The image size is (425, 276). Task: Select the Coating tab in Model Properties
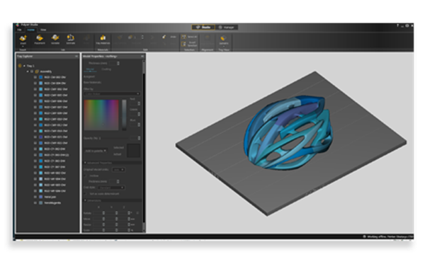coord(106,69)
